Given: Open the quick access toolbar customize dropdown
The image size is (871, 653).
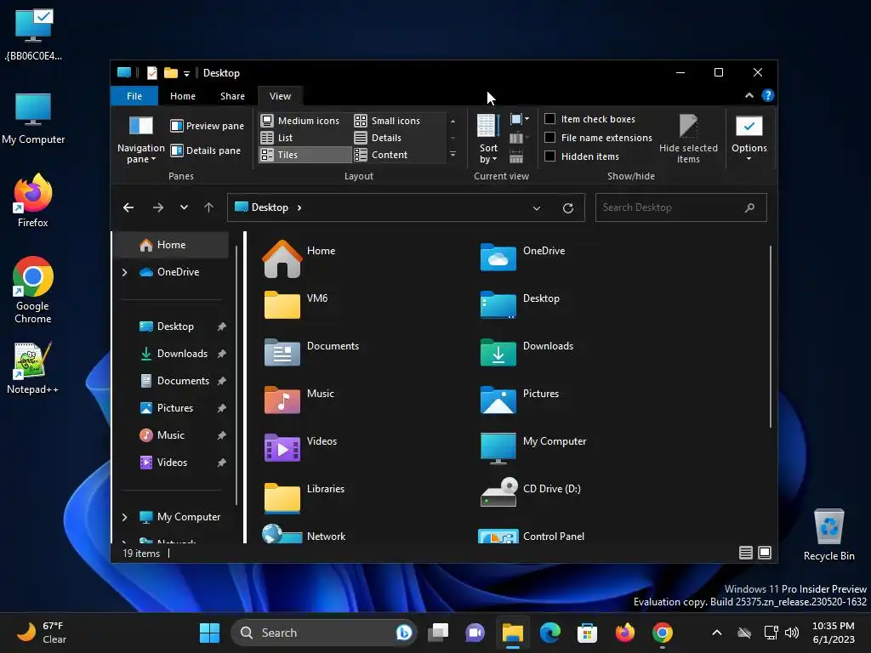Looking at the screenshot, I should pyautogui.click(x=186, y=73).
